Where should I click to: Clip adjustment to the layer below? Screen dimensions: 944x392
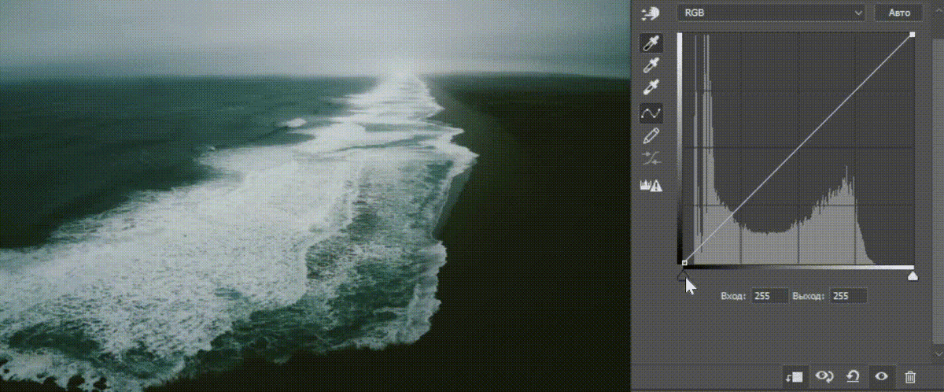point(795,376)
